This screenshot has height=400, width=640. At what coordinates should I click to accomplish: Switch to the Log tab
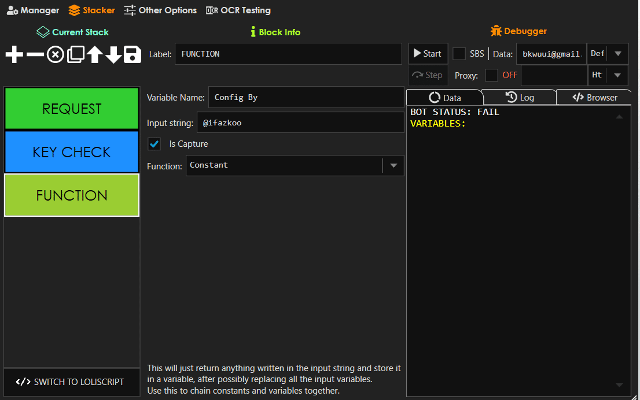pos(519,97)
